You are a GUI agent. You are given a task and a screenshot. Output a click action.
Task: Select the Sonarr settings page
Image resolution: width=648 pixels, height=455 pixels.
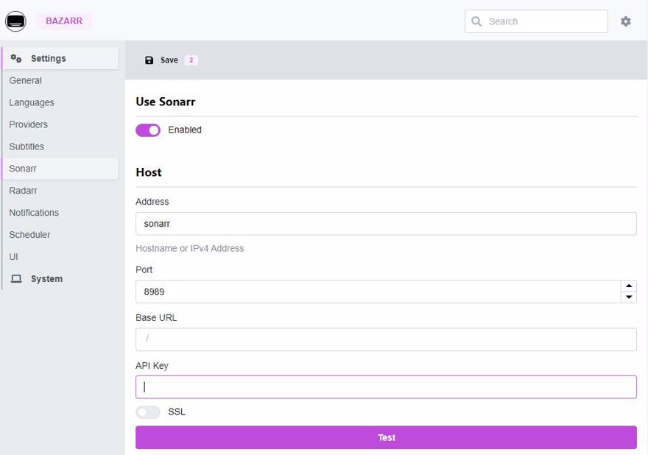pyautogui.click(x=60, y=169)
